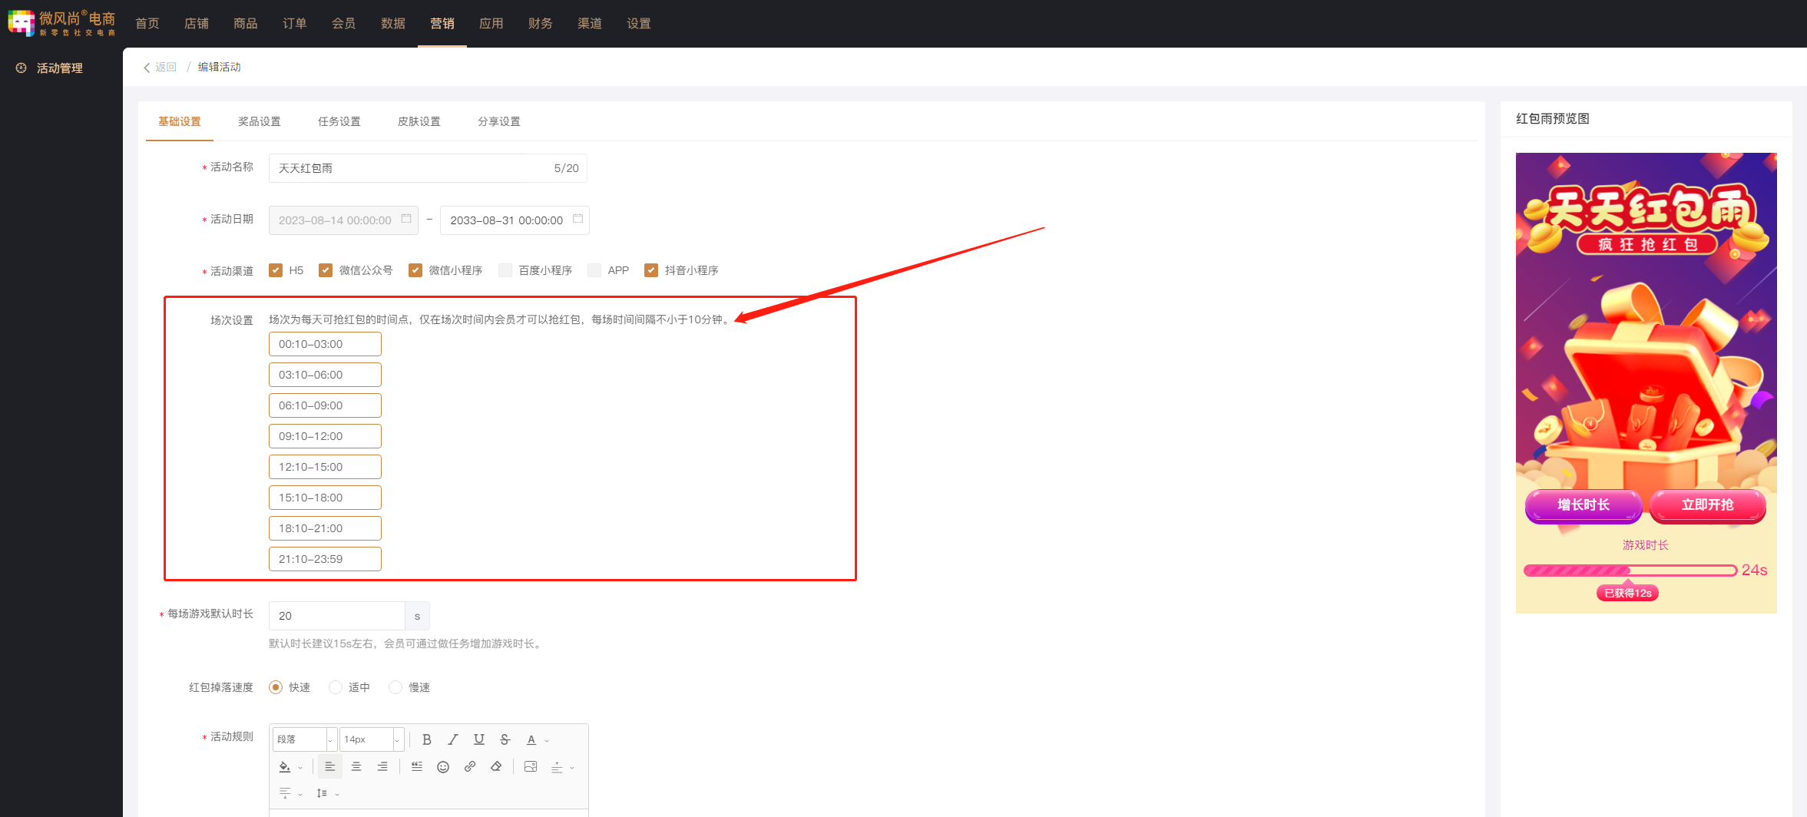Insert a hyperlink in the rules editor

[470, 766]
